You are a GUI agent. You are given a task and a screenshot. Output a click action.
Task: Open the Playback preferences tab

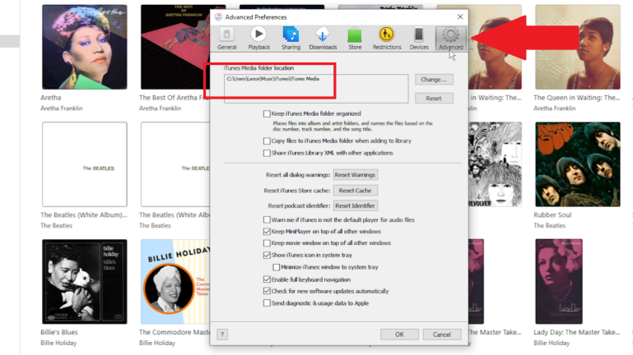tap(258, 39)
